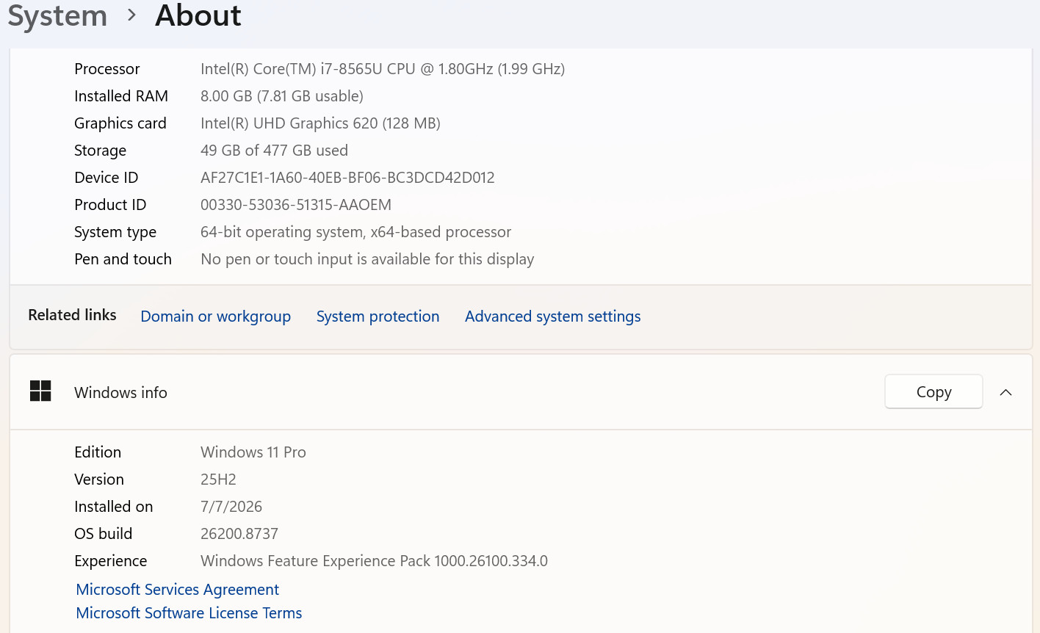The width and height of the screenshot is (1040, 633).
Task: Click the Windows info heading text
Action: 120,393
